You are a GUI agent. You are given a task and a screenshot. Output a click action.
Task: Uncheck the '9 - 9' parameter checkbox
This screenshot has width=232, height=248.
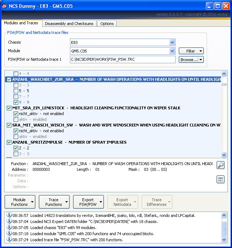tap(16, 102)
